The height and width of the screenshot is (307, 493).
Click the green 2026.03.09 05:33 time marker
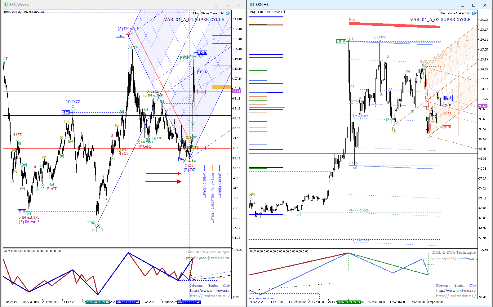pyautogui.click(x=349, y=302)
